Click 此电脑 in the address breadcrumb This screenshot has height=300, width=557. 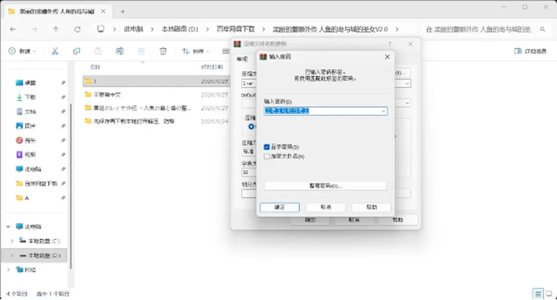coord(133,29)
